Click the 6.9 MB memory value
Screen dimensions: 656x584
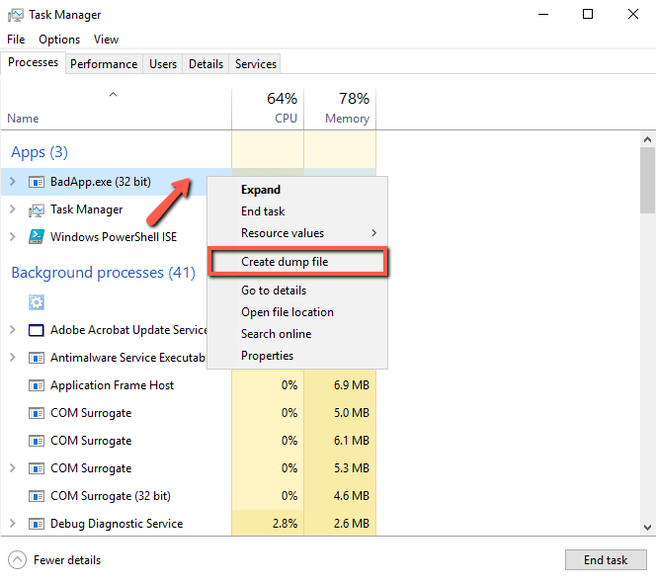[351, 385]
